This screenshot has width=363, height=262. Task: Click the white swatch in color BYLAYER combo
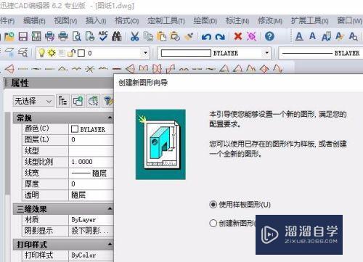pos(186,53)
